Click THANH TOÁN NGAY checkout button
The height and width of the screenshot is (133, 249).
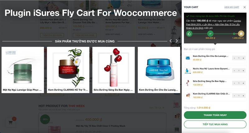point(215,115)
